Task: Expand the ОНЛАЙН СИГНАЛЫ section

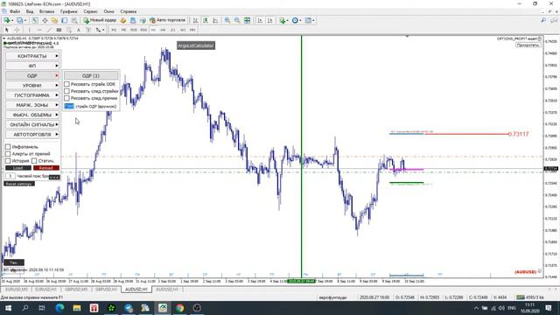Action: (32, 124)
